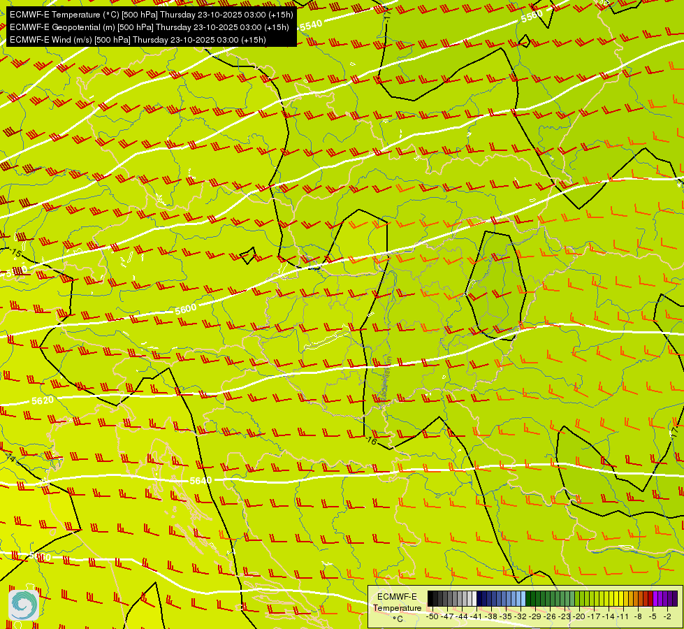Pick the red swatch left of -5

coord(651,598)
